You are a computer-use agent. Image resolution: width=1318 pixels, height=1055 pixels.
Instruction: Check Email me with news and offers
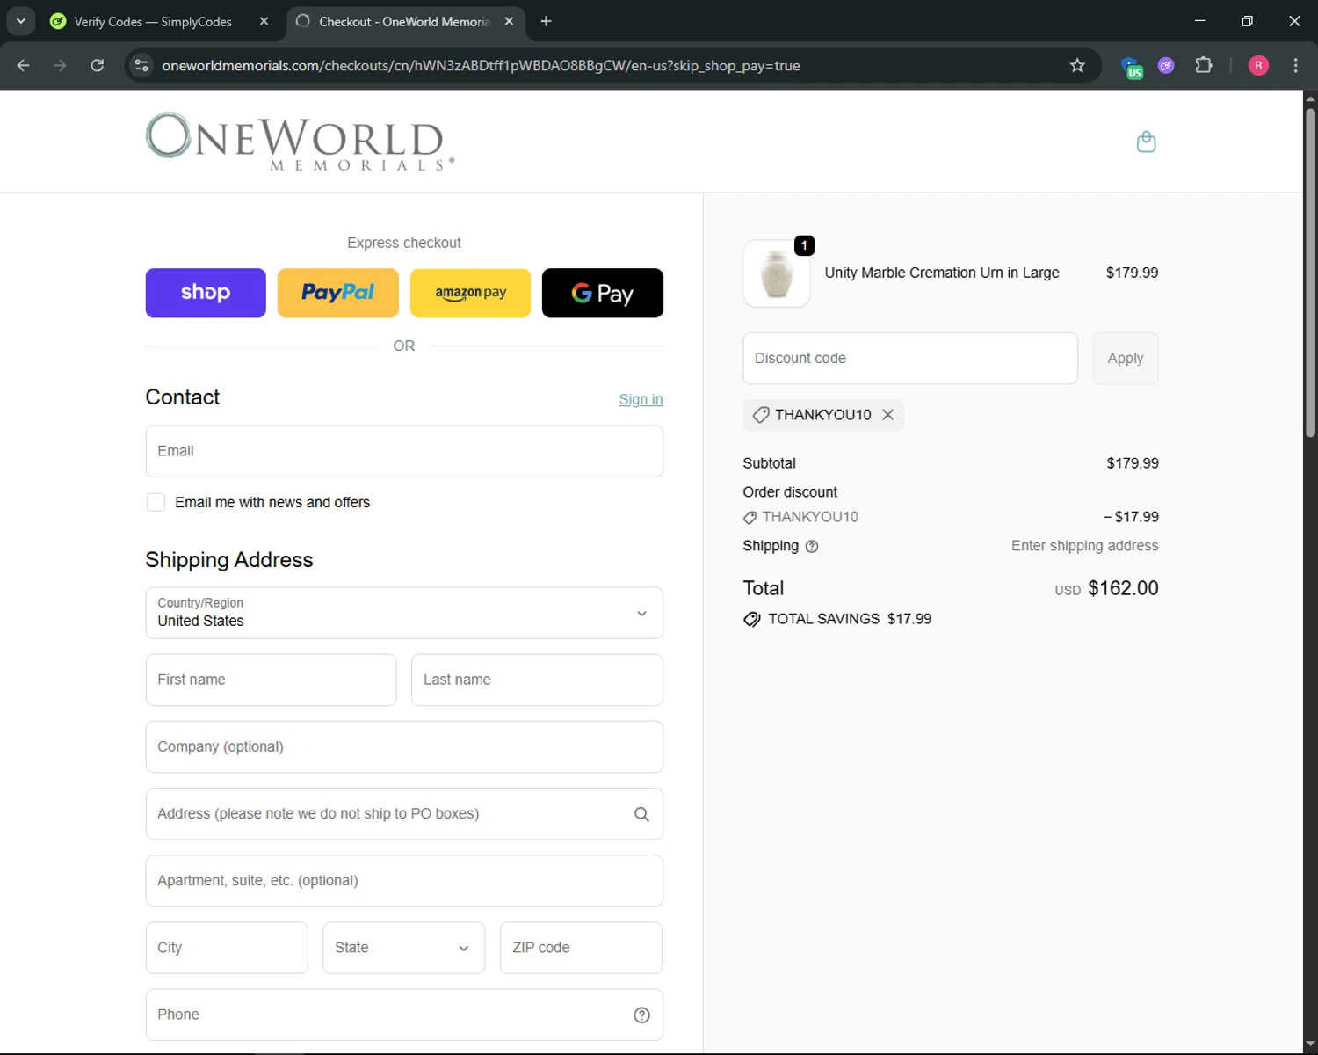156,503
